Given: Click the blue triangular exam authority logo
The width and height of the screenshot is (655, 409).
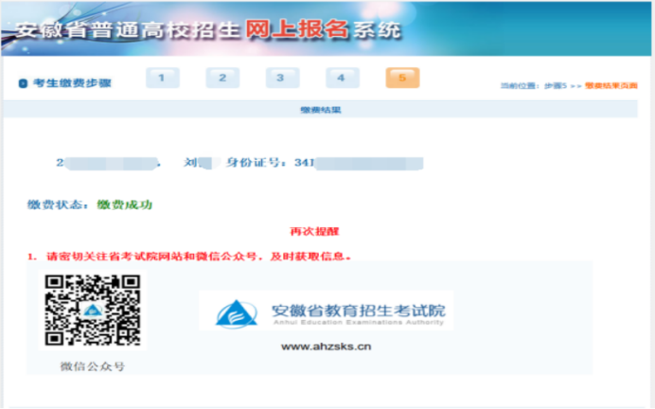Looking at the screenshot, I should point(236,313).
